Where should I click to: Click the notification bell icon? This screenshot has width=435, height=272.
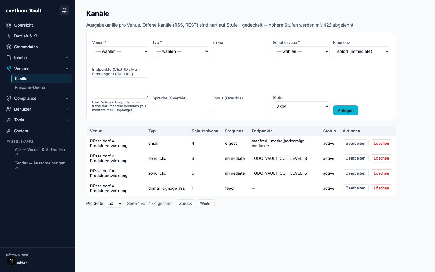64,11
